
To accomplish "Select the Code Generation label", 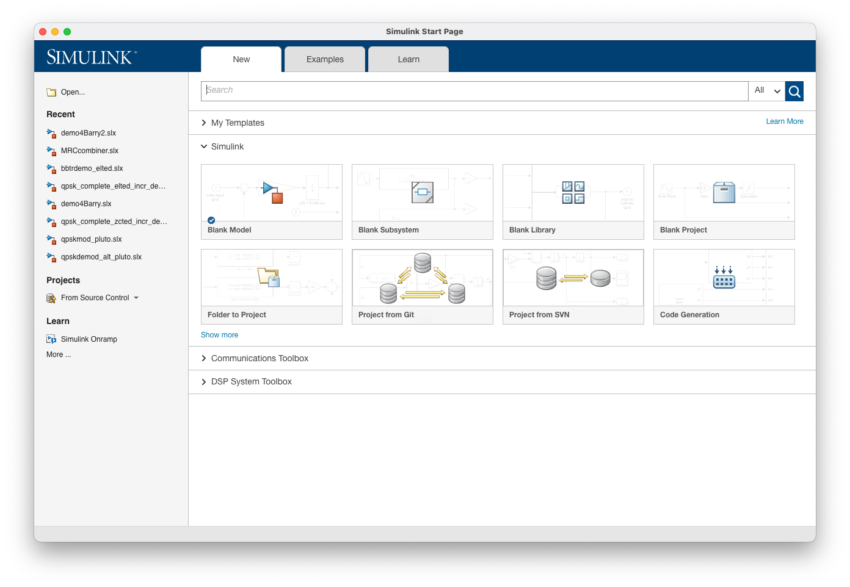I will coord(689,315).
